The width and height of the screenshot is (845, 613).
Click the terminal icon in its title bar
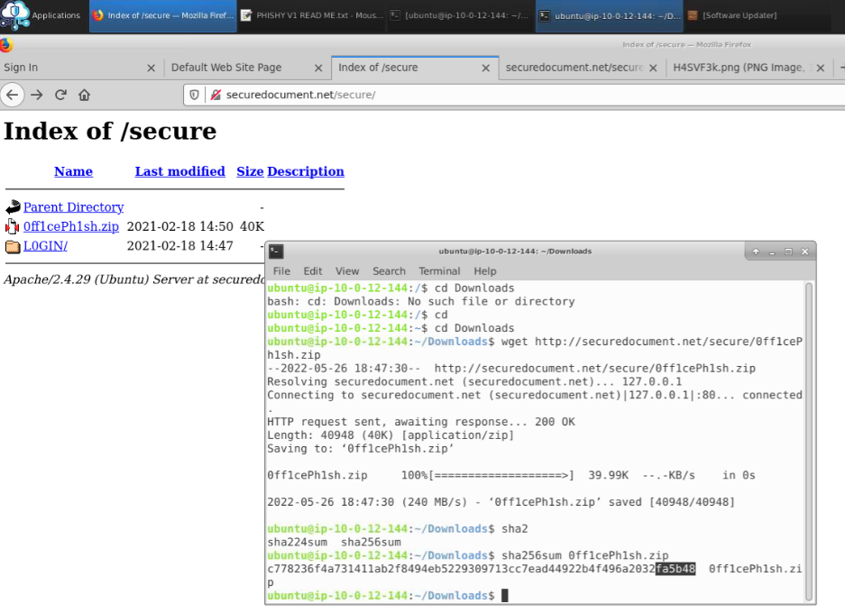[277, 252]
